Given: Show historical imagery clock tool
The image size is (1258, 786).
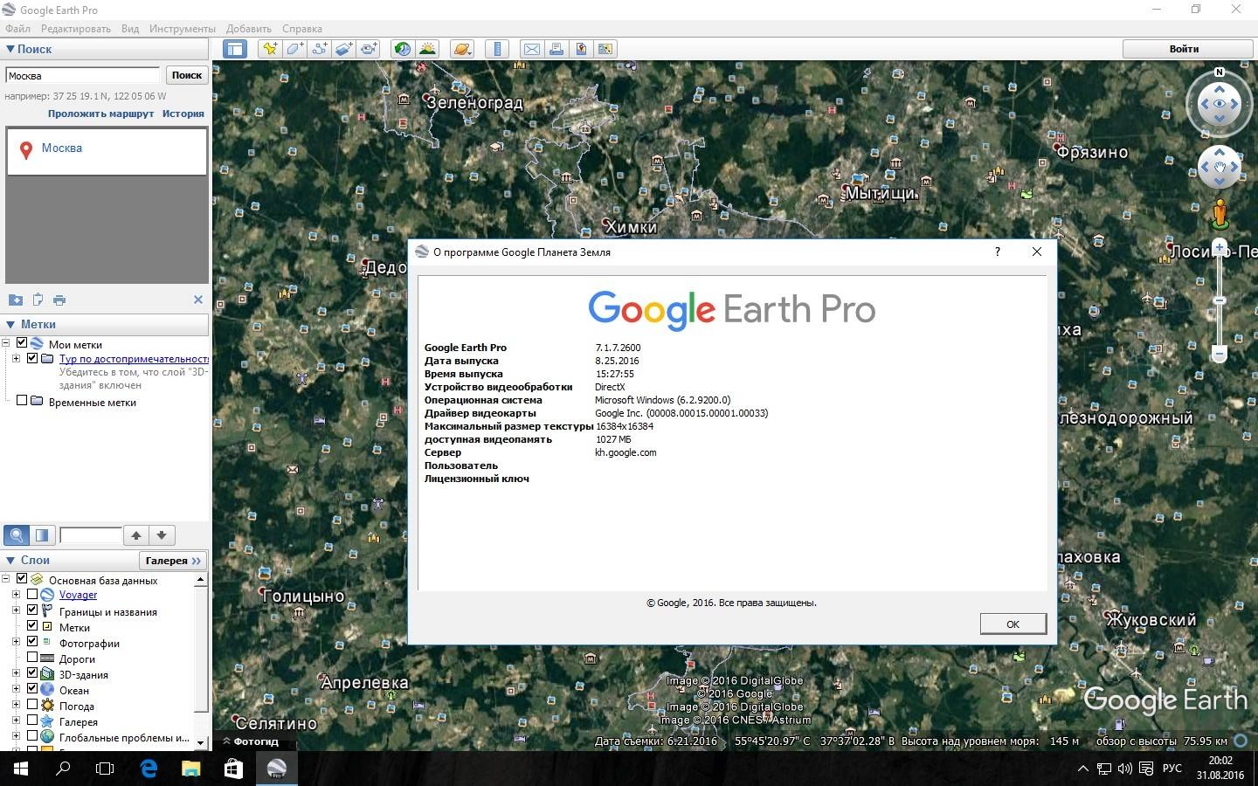Looking at the screenshot, I should coord(403,49).
